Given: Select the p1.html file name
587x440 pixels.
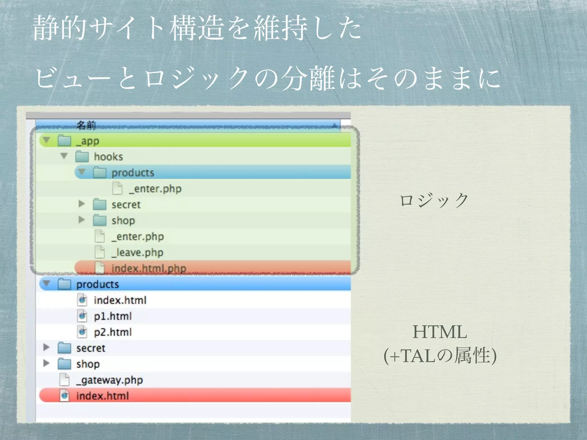Looking at the screenshot, I should (113, 316).
